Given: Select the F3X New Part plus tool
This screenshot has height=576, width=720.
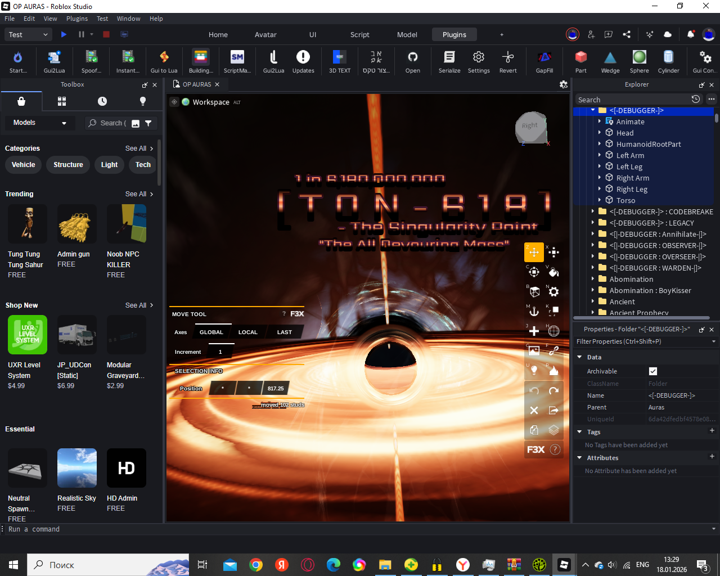Looking at the screenshot, I should tap(534, 331).
